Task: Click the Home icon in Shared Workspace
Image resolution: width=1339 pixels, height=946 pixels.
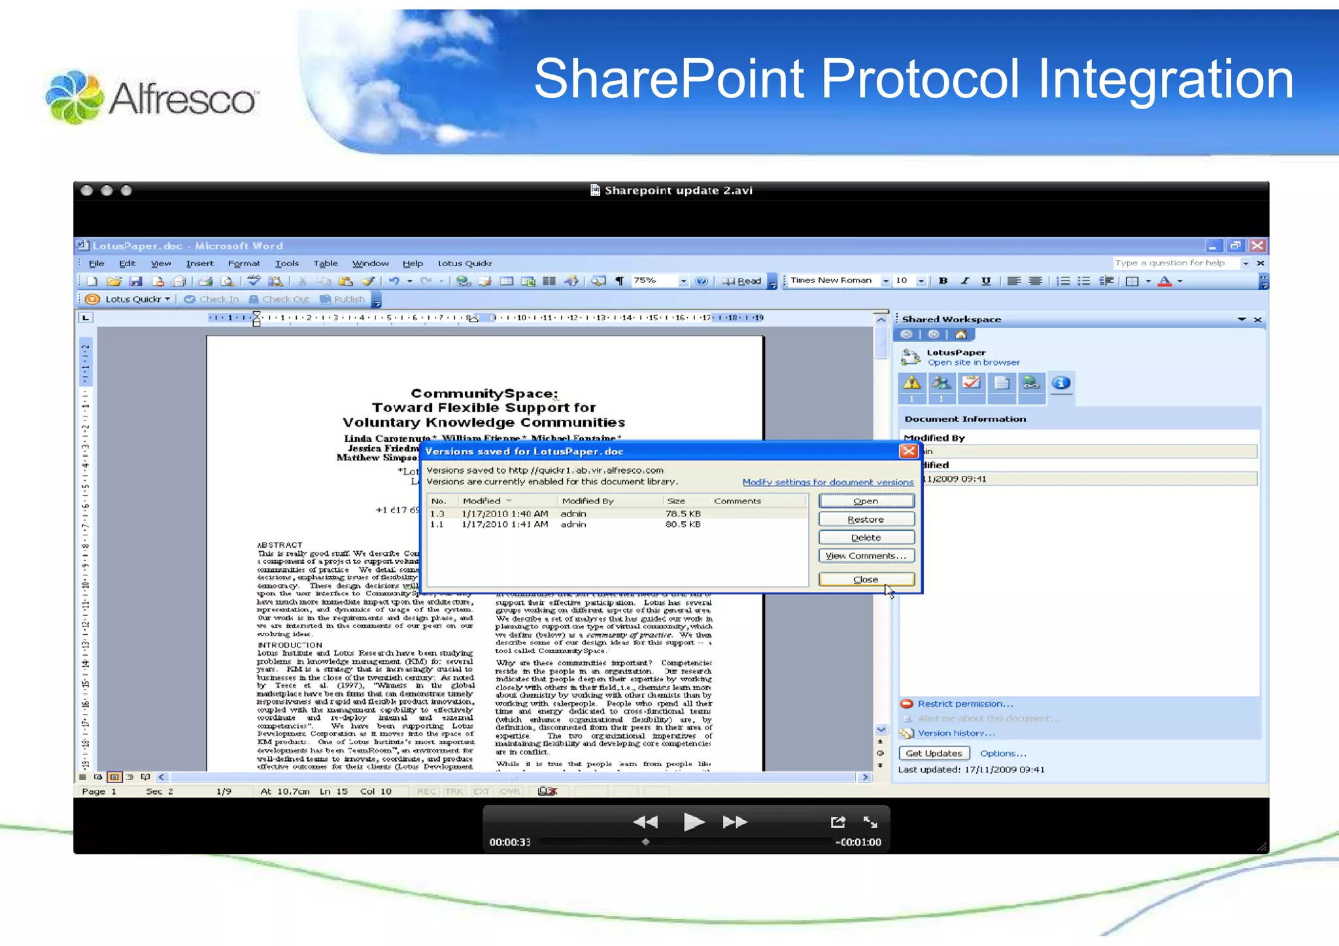Action: pos(960,335)
